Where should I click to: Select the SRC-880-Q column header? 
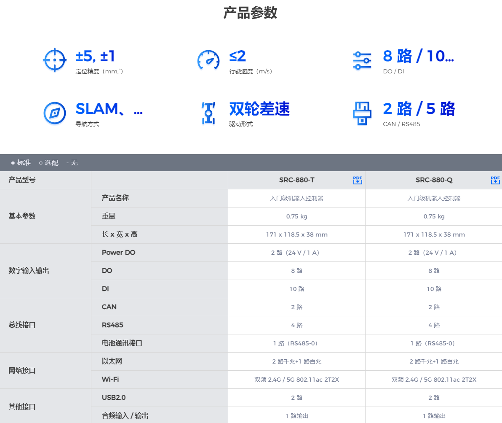[434, 180]
